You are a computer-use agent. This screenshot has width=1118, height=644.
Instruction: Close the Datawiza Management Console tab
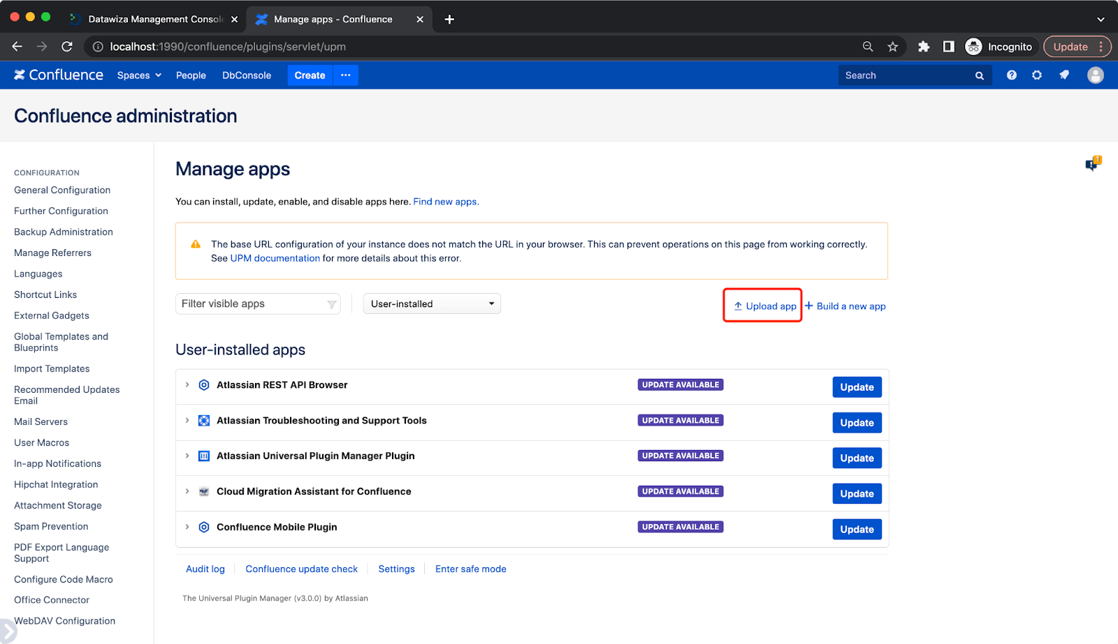pyautogui.click(x=234, y=20)
